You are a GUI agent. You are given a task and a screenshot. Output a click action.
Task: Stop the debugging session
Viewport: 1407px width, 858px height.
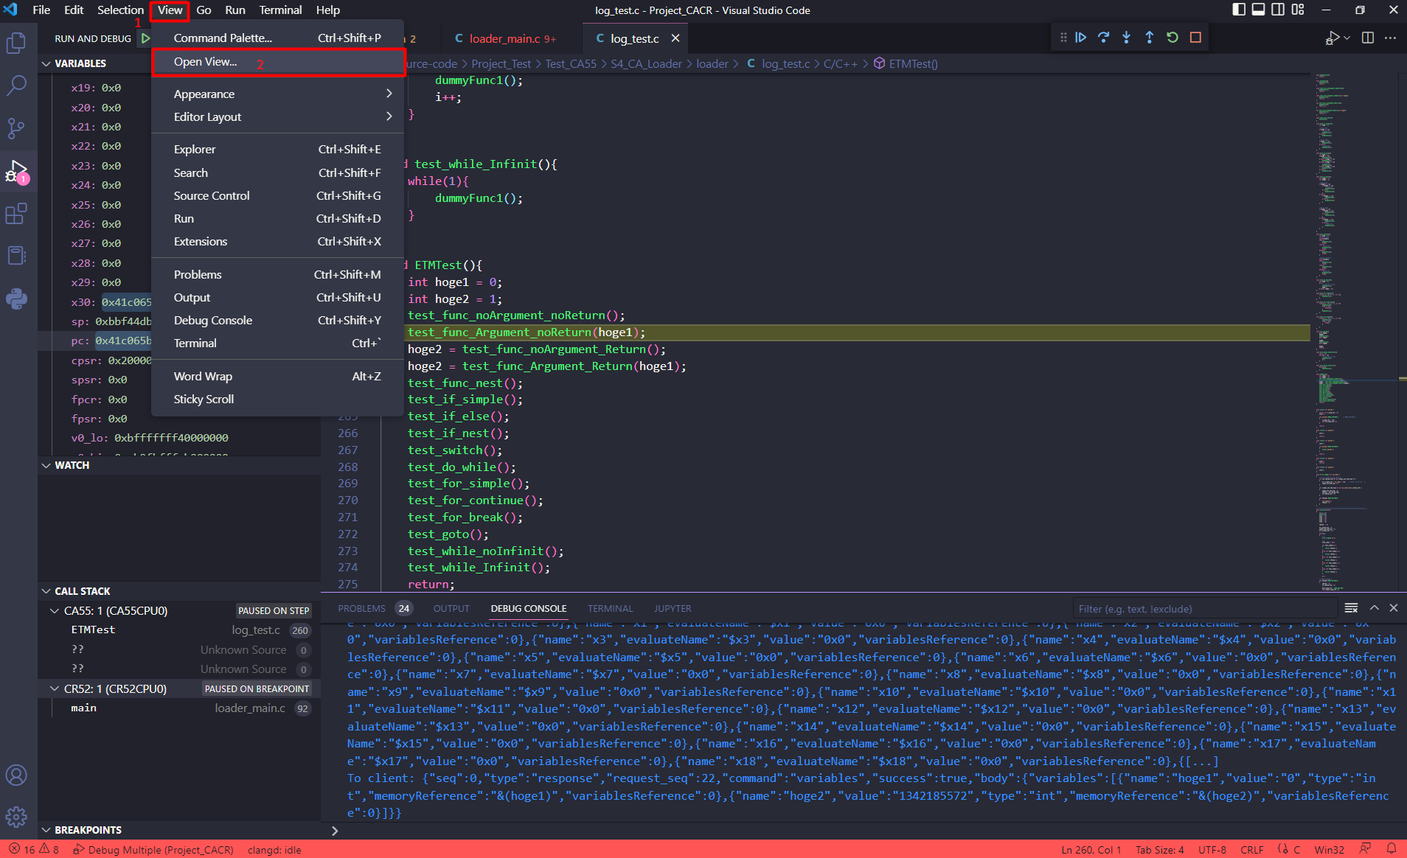tap(1195, 38)
